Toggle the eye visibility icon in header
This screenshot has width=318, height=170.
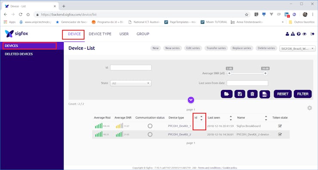[x=304, y=34]
